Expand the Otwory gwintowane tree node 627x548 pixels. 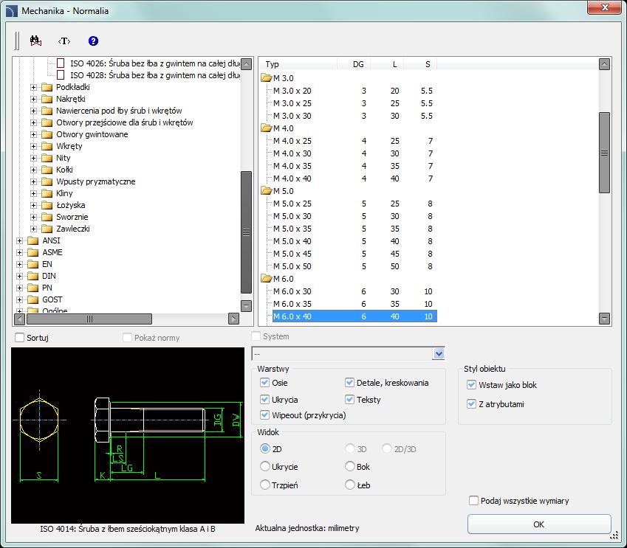[33, 135]
